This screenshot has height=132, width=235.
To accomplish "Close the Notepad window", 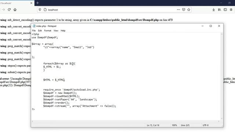I will coord(219,26).
